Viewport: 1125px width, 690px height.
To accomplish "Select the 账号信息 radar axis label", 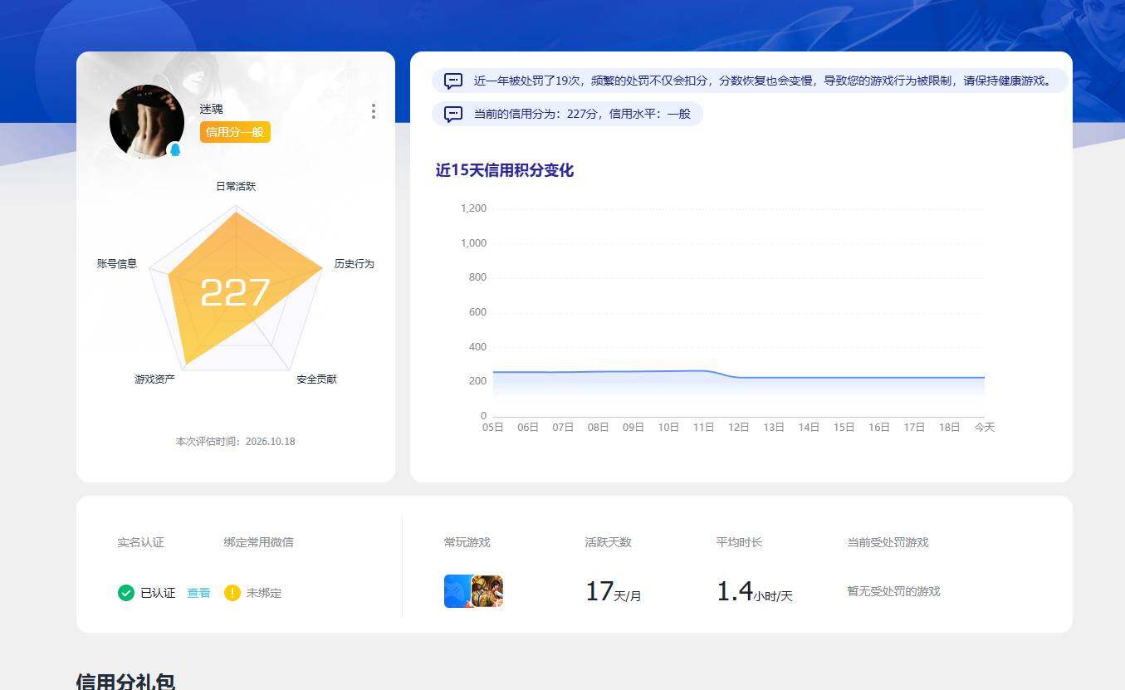I will 117,264.
